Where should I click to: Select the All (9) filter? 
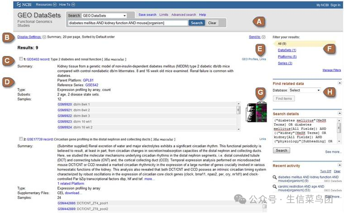point(282,43)
